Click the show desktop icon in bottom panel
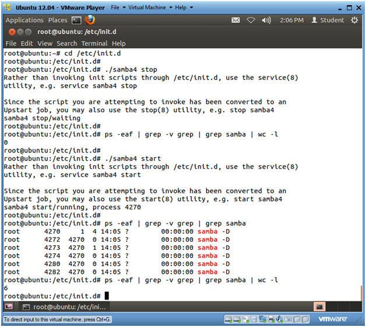This screenshot has height=327, width=366. (9, 306)
